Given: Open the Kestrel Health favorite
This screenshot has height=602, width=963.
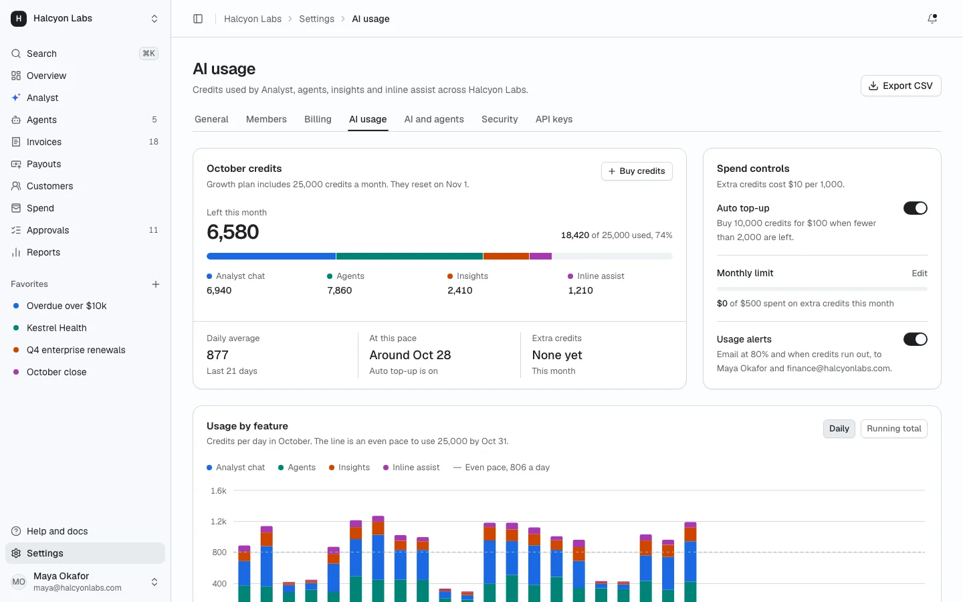Looking at the screenshot, I should click(x=85, y=328).
